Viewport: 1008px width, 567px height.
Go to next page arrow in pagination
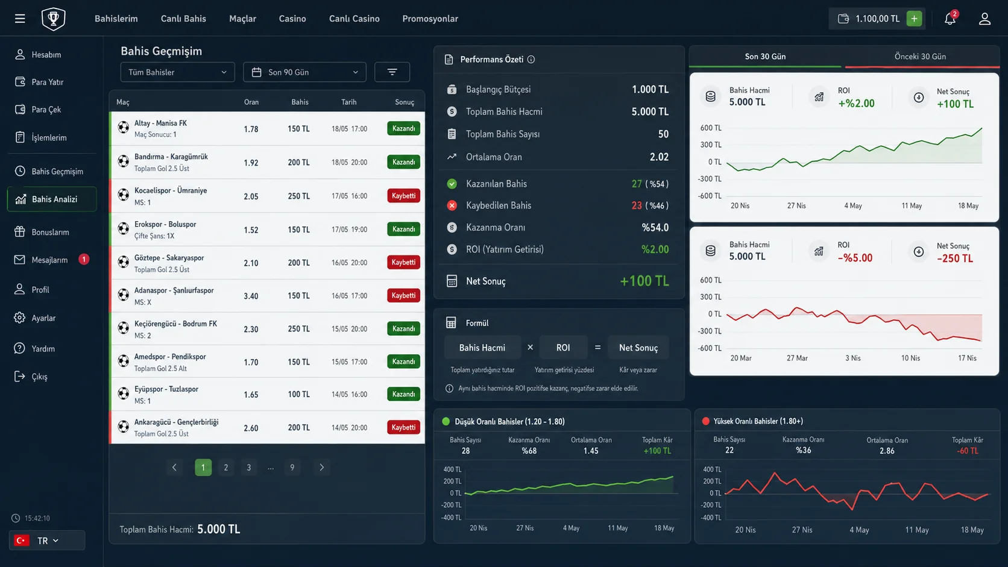(321, 468)
